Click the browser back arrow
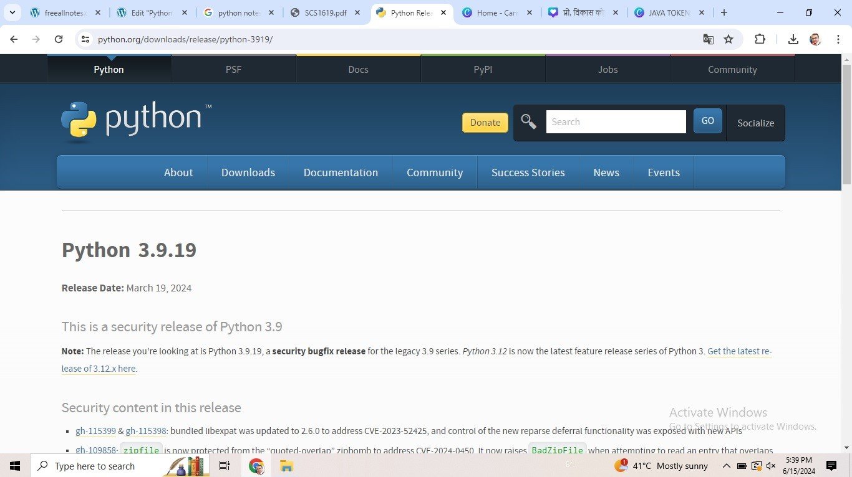Image resolution: width=852 pixels, height=477 pixels. coord(14,39)
